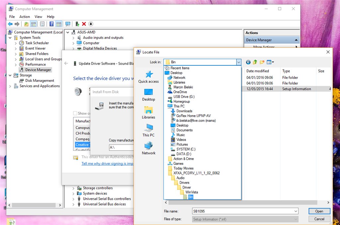
Task: Open View Menu icon in Locate File
Action: [270, 62]
